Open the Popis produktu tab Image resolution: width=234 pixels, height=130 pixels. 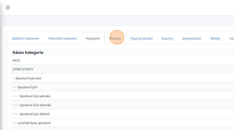tap(141, 38)
